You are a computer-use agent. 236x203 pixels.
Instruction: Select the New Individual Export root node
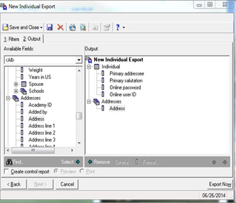click(118, 59)
